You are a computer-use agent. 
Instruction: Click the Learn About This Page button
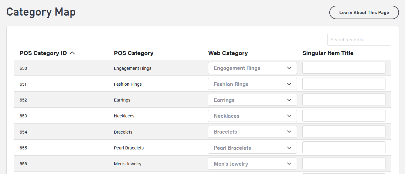pos(364,13)
